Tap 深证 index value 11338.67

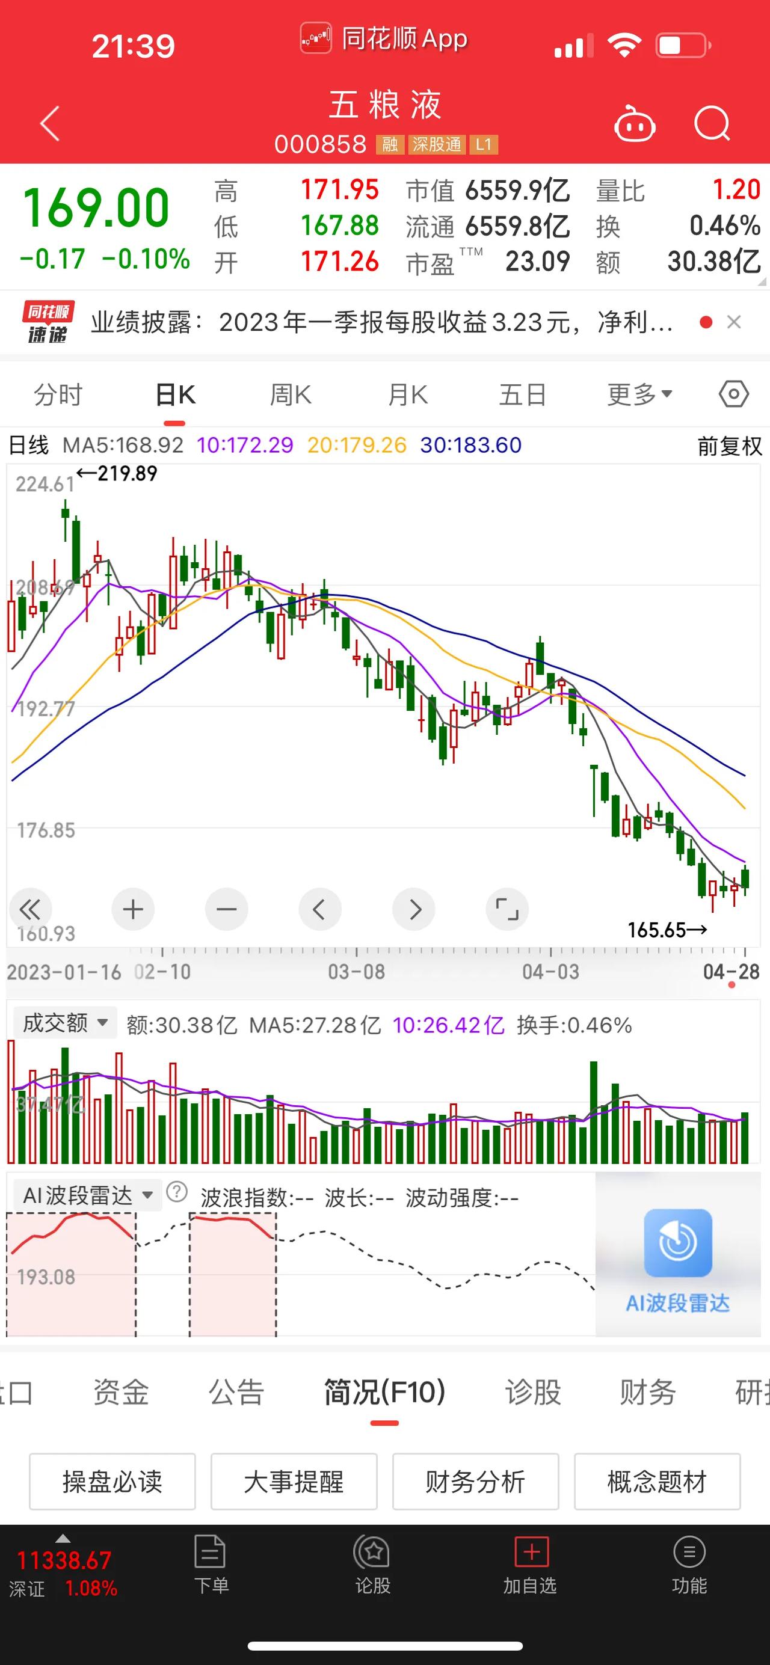pyautogui.click(x=64, y=1560)
